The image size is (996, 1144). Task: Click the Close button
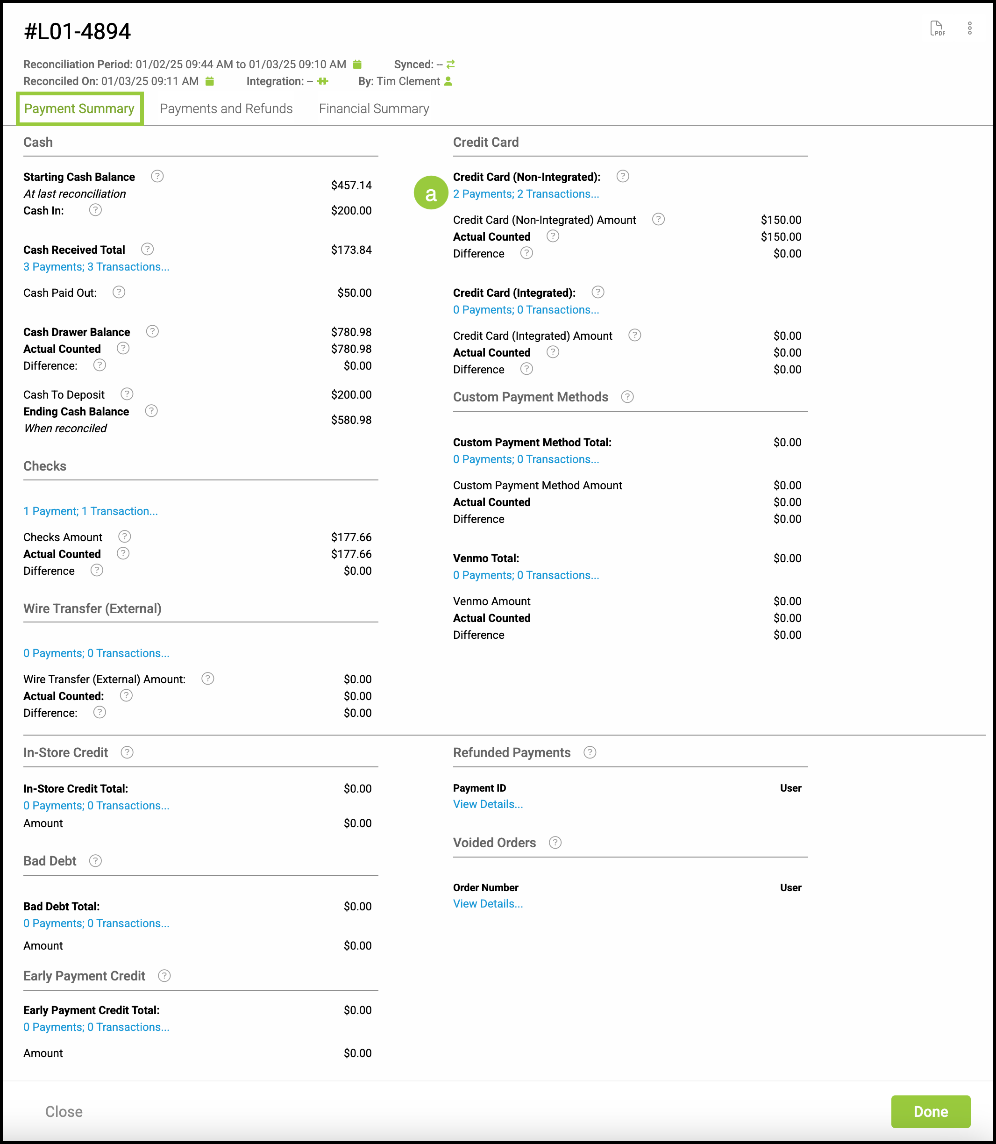(64, 1111)
